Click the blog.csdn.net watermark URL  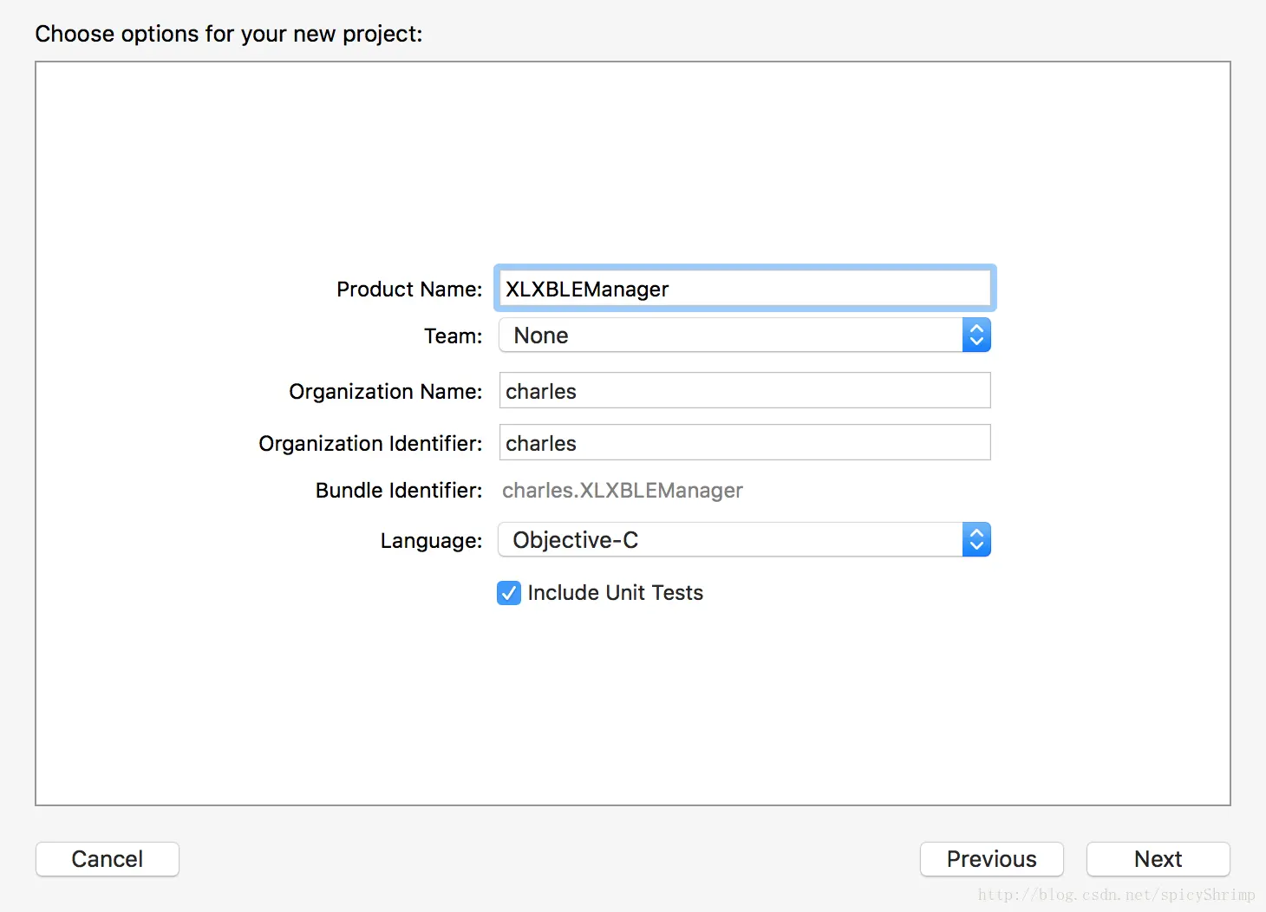tap(1116, 895)
